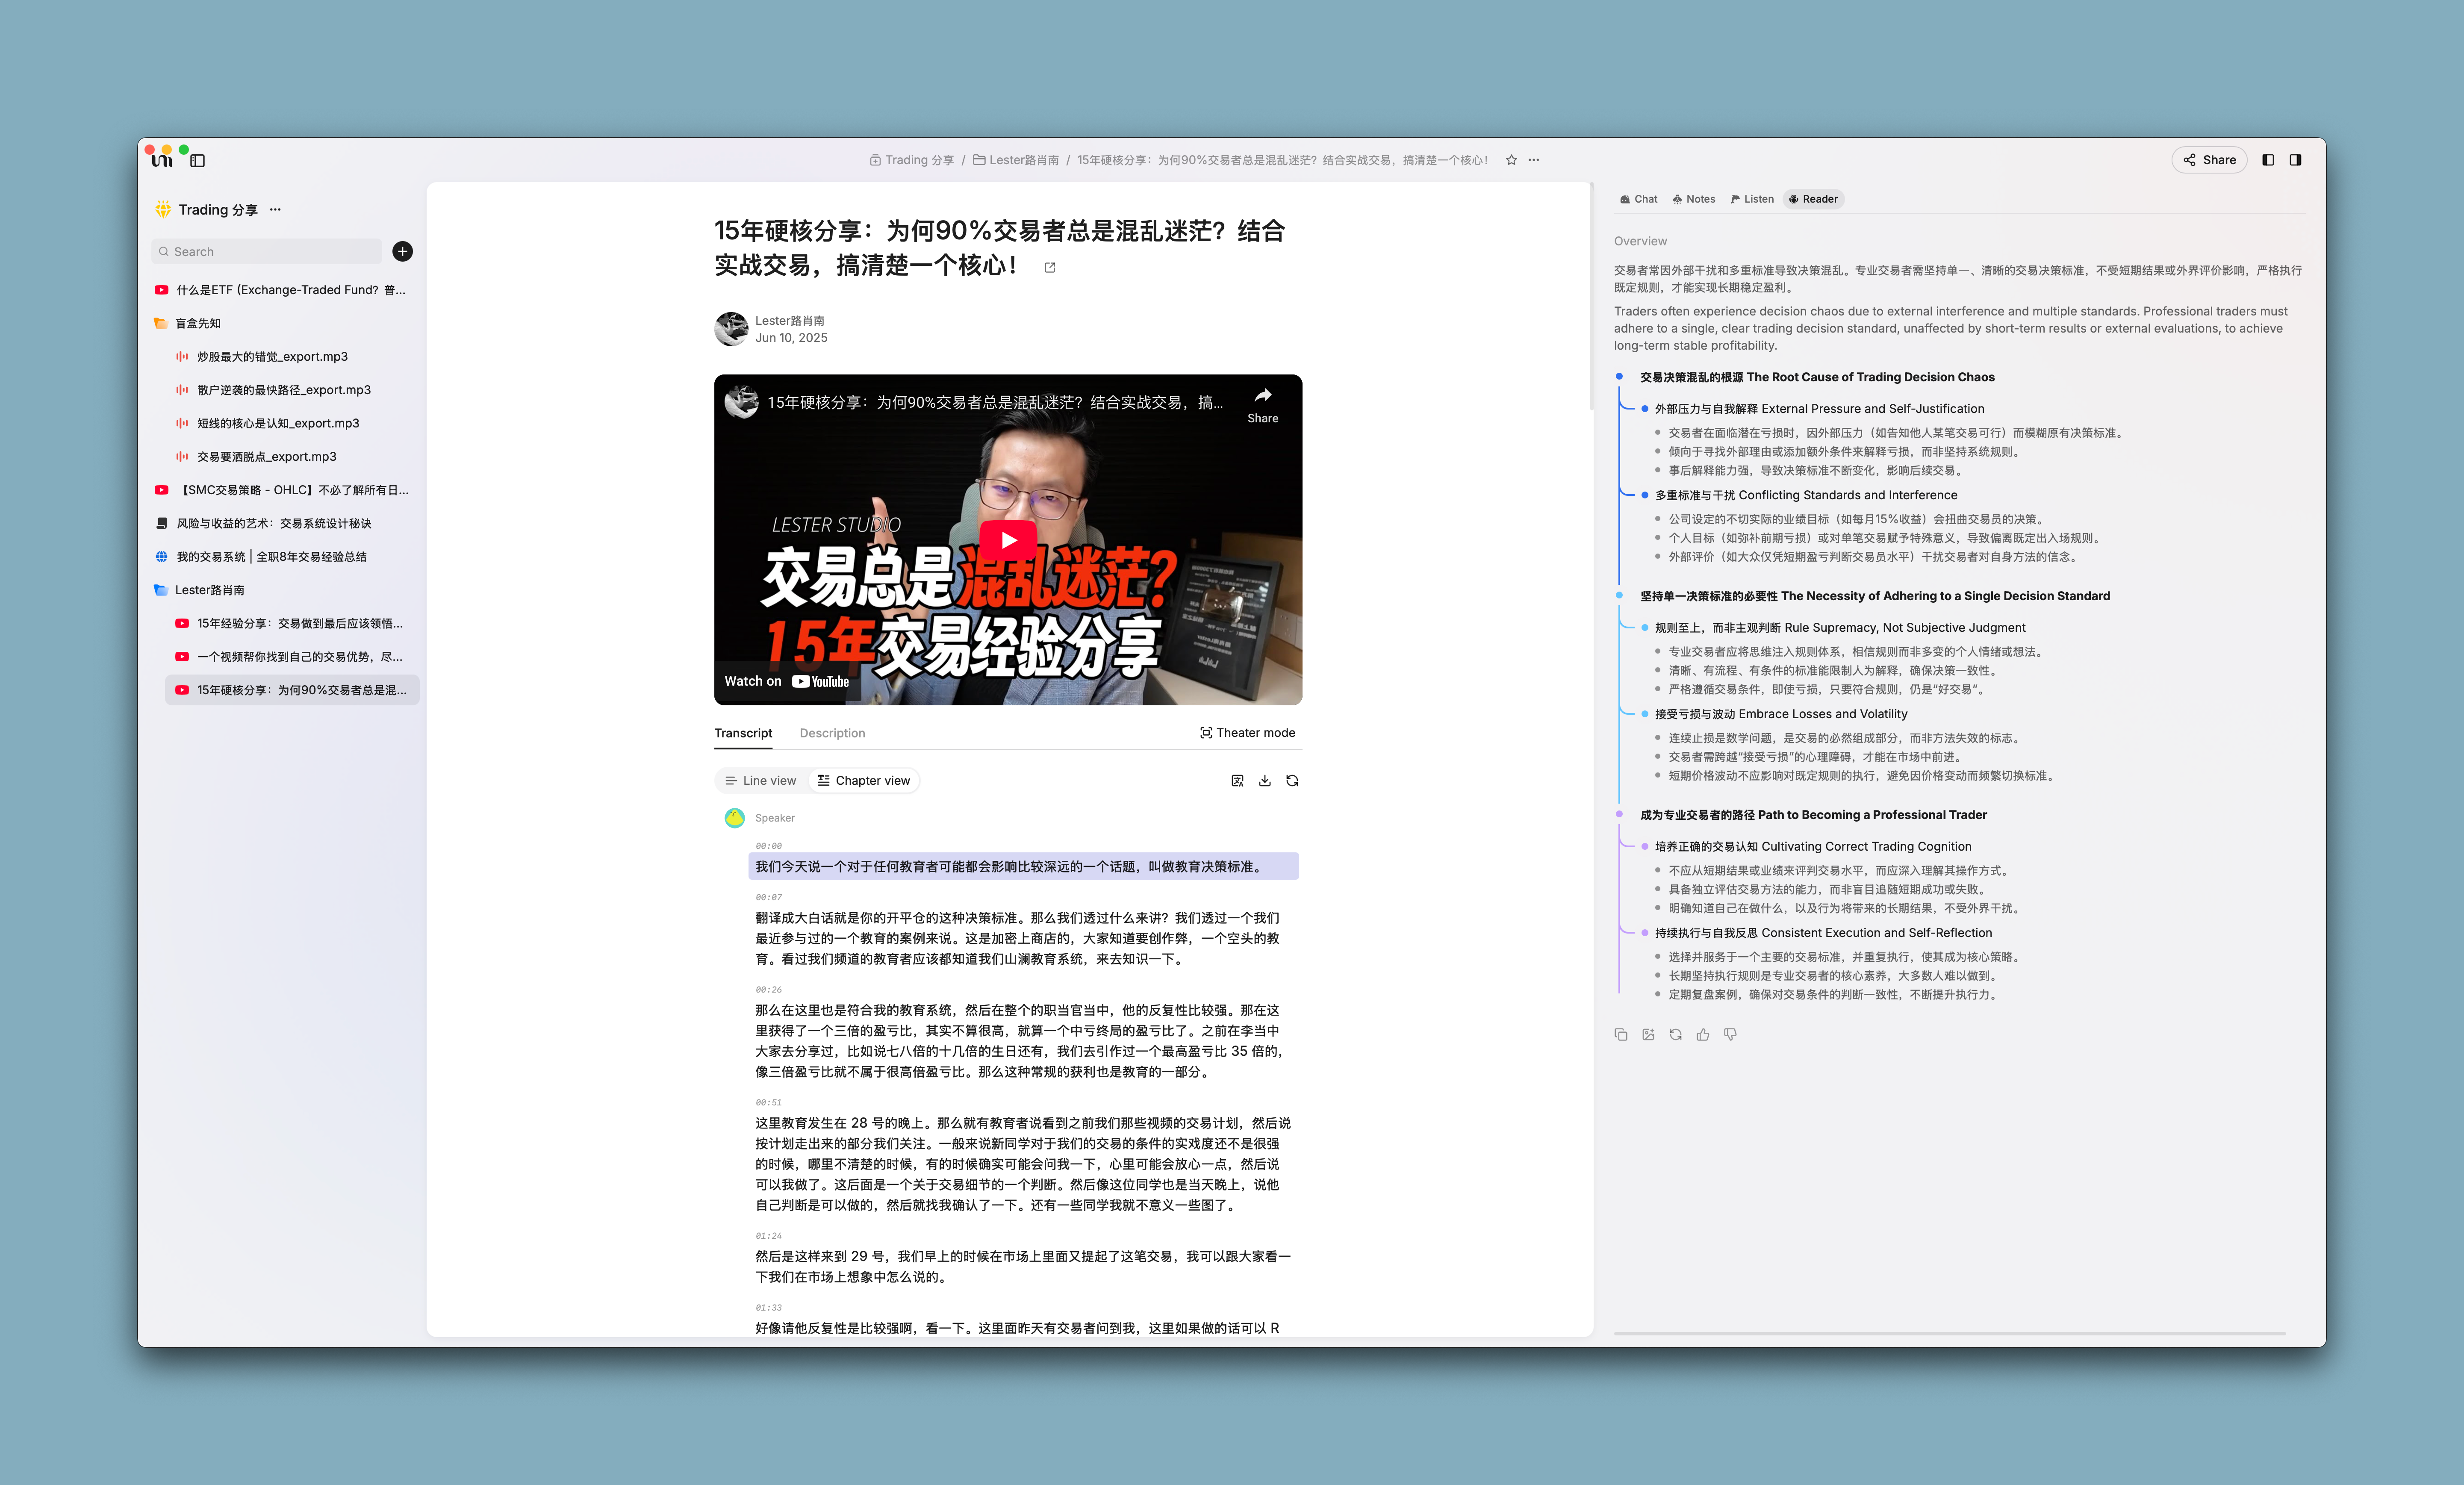Switch transcript to Chapter view

point(864,781)
